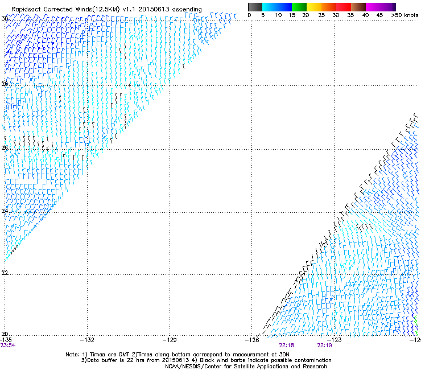Click the purple "23:54" time label
Screen dimensions: 421x370
pyautogui.click(x=8, y=346)
